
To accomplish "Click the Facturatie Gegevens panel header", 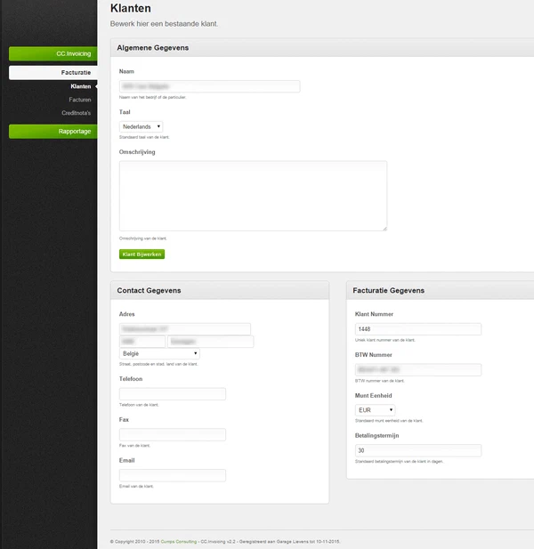I will pos(441,290).
